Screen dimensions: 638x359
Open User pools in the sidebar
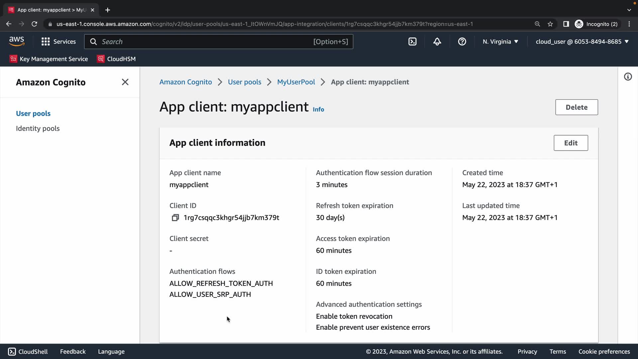[x=33, y=113]
